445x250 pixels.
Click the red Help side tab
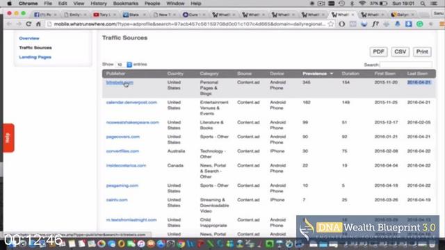[8, 137]
